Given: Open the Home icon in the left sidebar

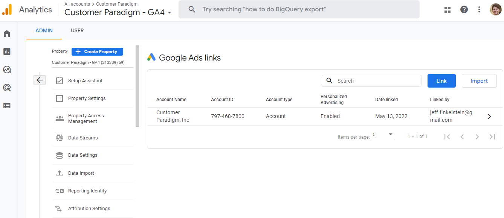Looking at the screenshot, I should [x=7, y=33].
